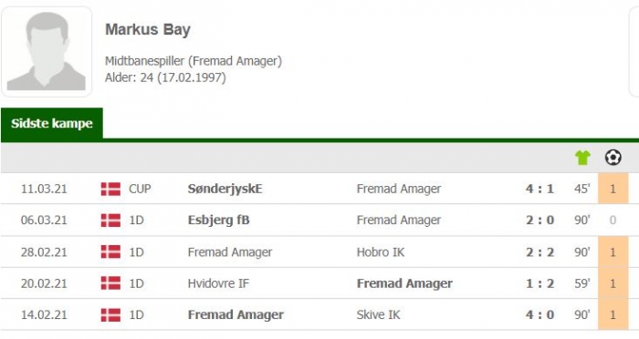The image size is (639, 339).
Task: Select the CUP competition label
Action: tap(140, 189)
